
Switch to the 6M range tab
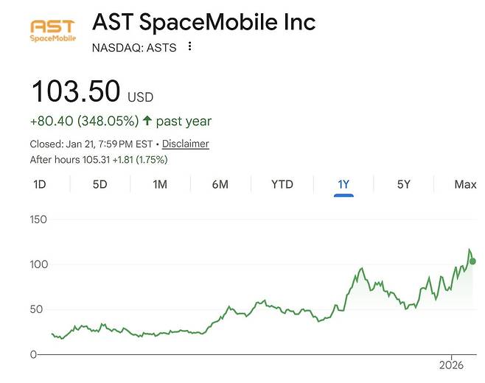click(220, 184)
